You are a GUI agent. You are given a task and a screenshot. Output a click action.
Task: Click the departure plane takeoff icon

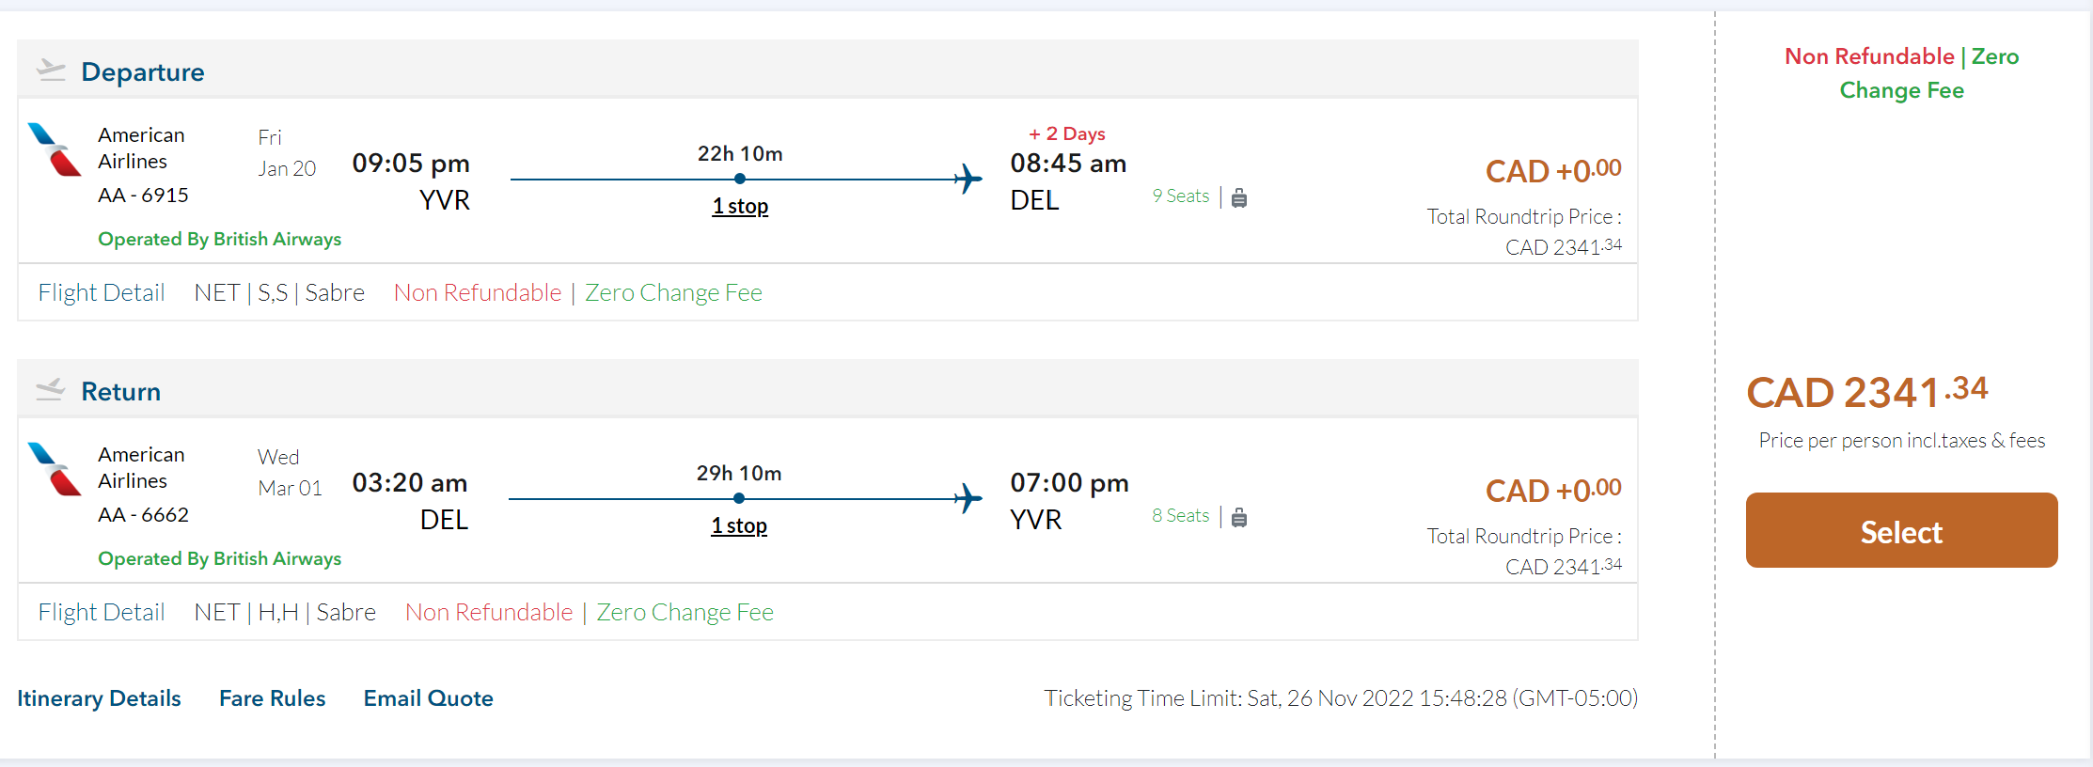pyautogui.click(x=51, y=70)
